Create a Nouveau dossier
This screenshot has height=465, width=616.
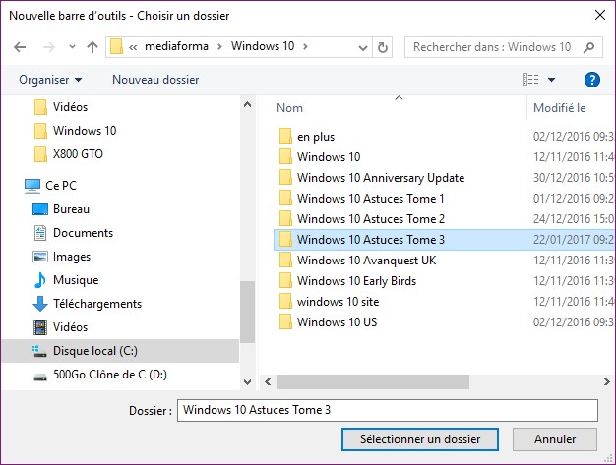pos(155,80)
